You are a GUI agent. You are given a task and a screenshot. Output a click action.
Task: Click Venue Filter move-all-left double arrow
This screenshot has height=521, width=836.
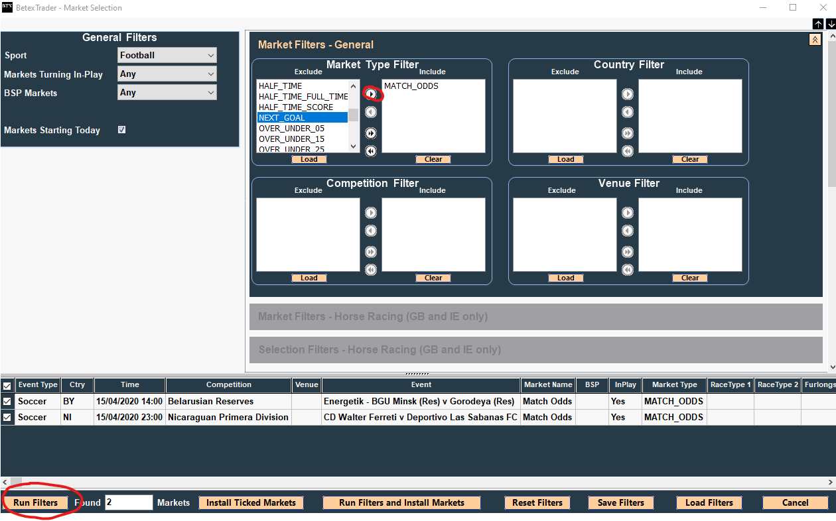point(628,270)
